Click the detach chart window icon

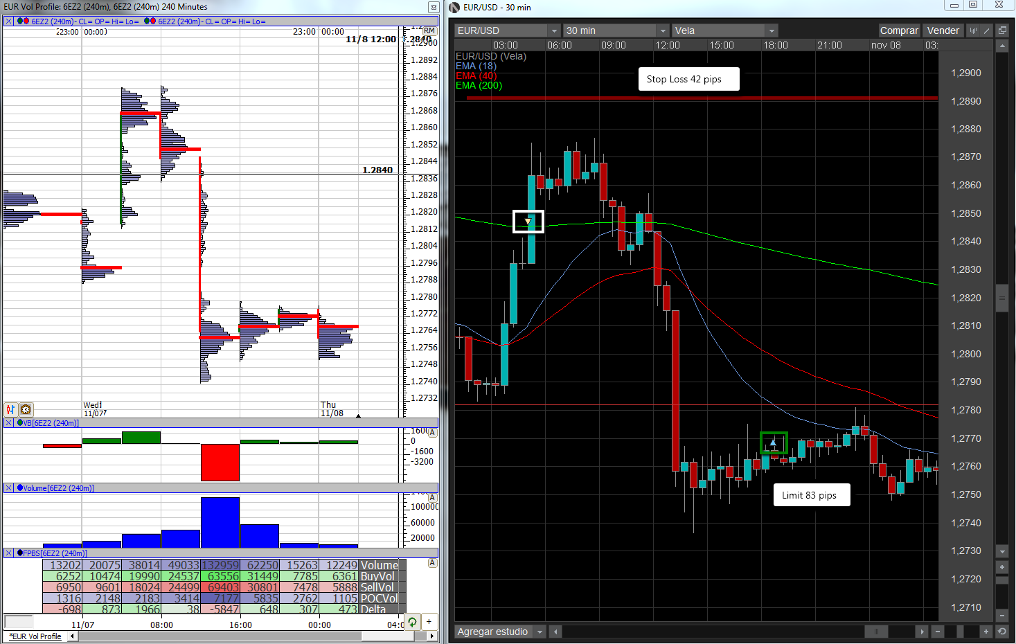tap(1002, 30)
